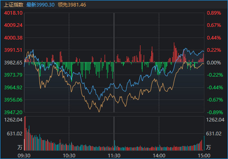The height and width of the screenshot is (159, 228).
Task: Click the right 631.02 volume axis label
Action: click(x=214, y=134)
